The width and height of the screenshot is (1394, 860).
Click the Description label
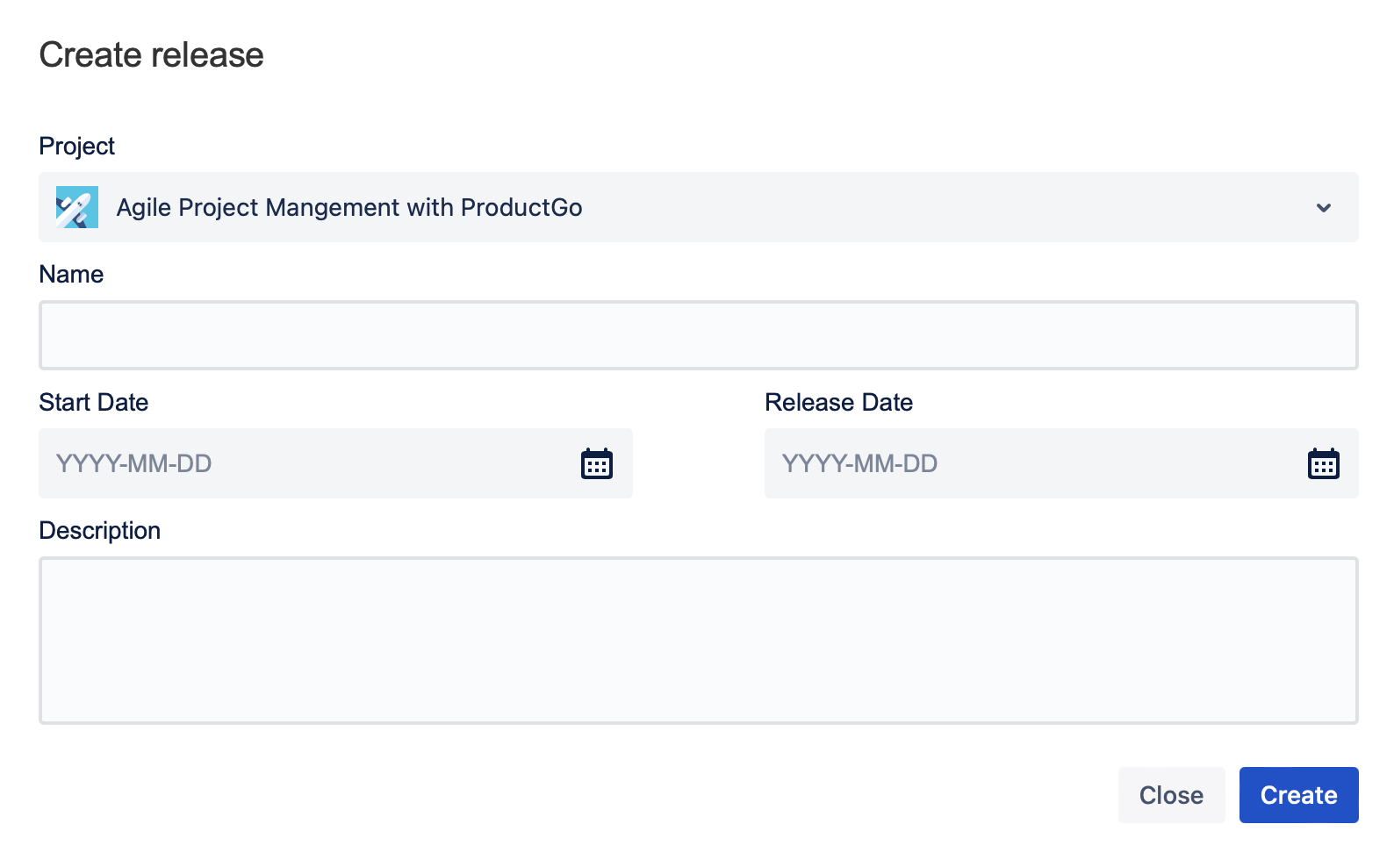tap(100, 530)
